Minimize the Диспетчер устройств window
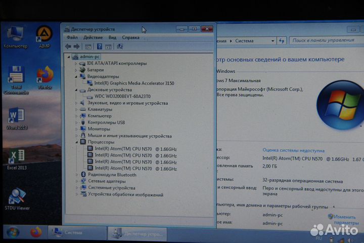364x243 pixels. coord(182,29)
